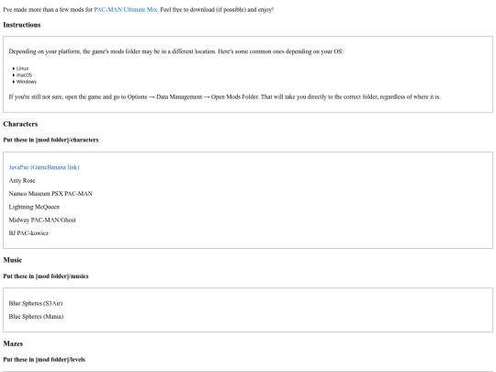
Task: Click the Instructions heading
Action: coord(22,25)
